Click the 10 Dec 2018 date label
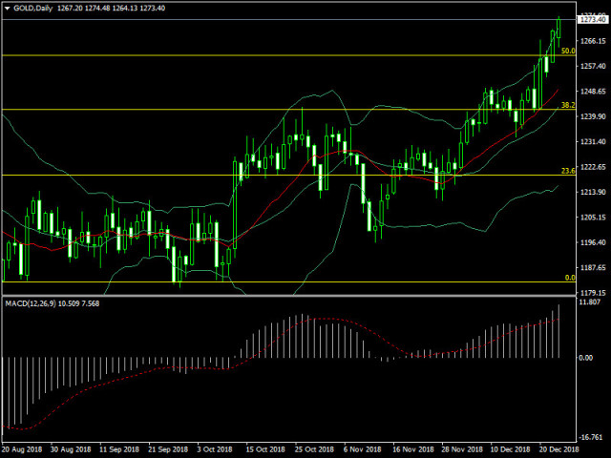 (x=511, y=449)
